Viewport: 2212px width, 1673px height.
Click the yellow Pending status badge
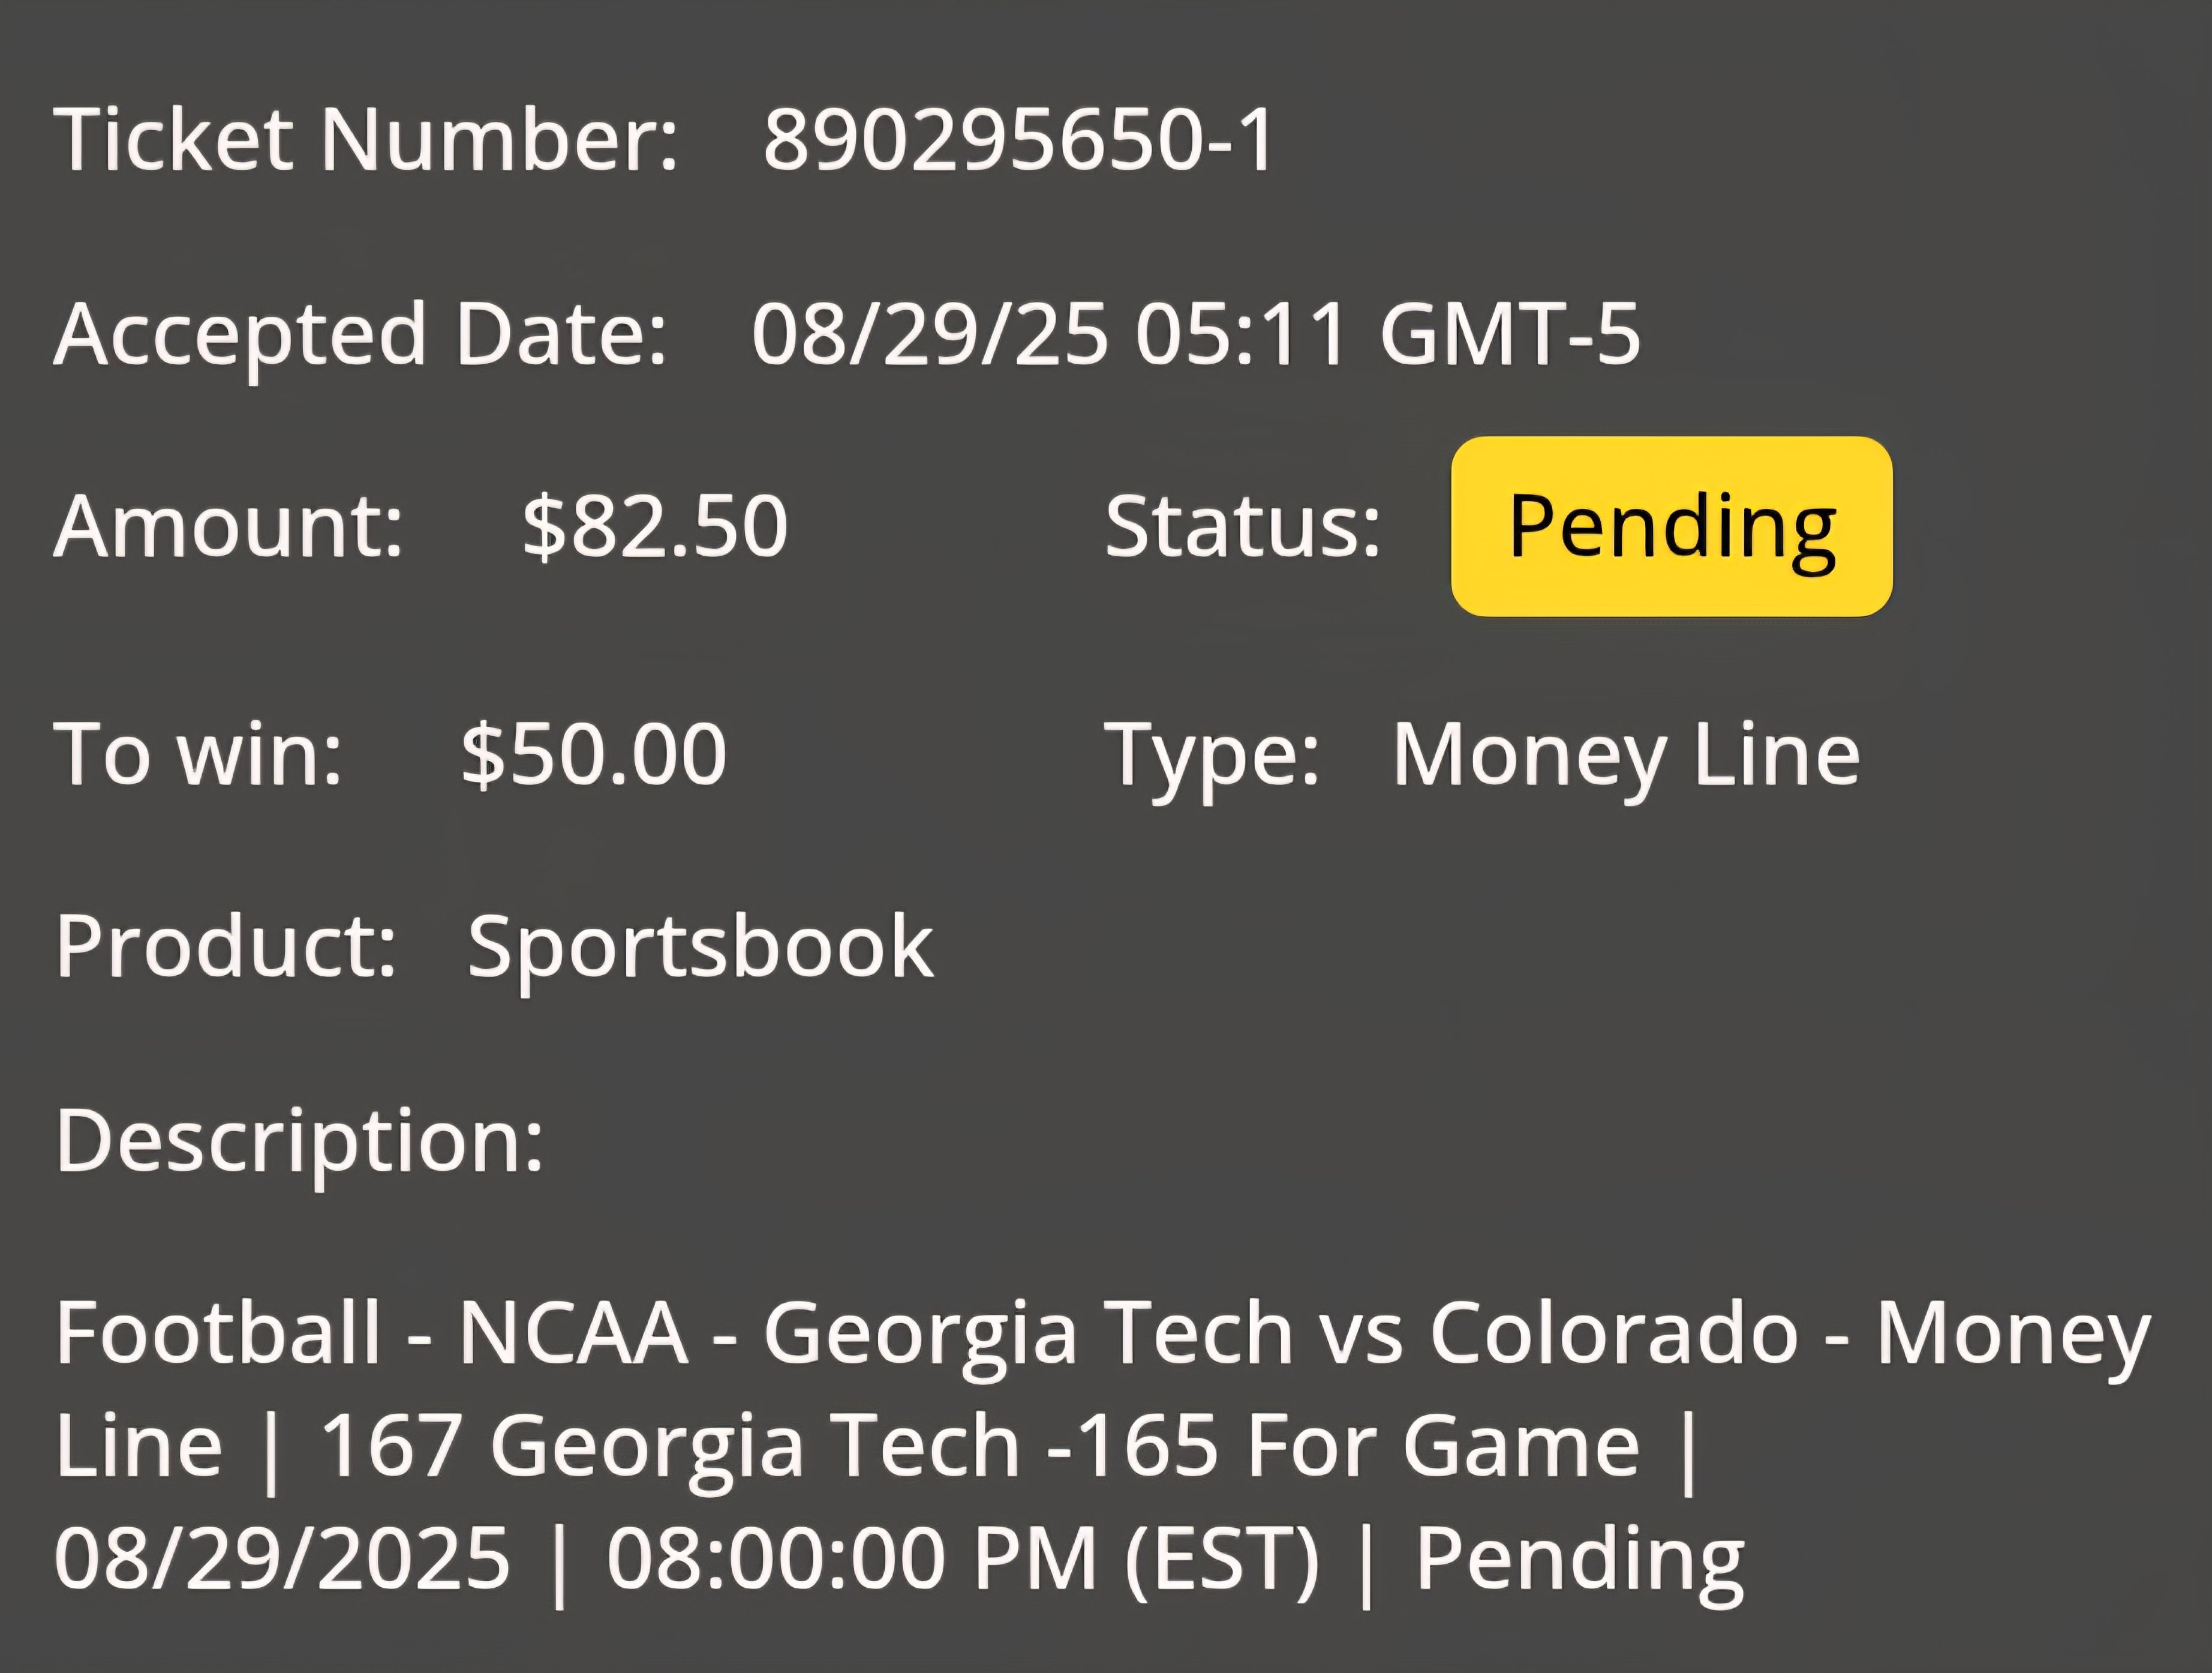1671,526
